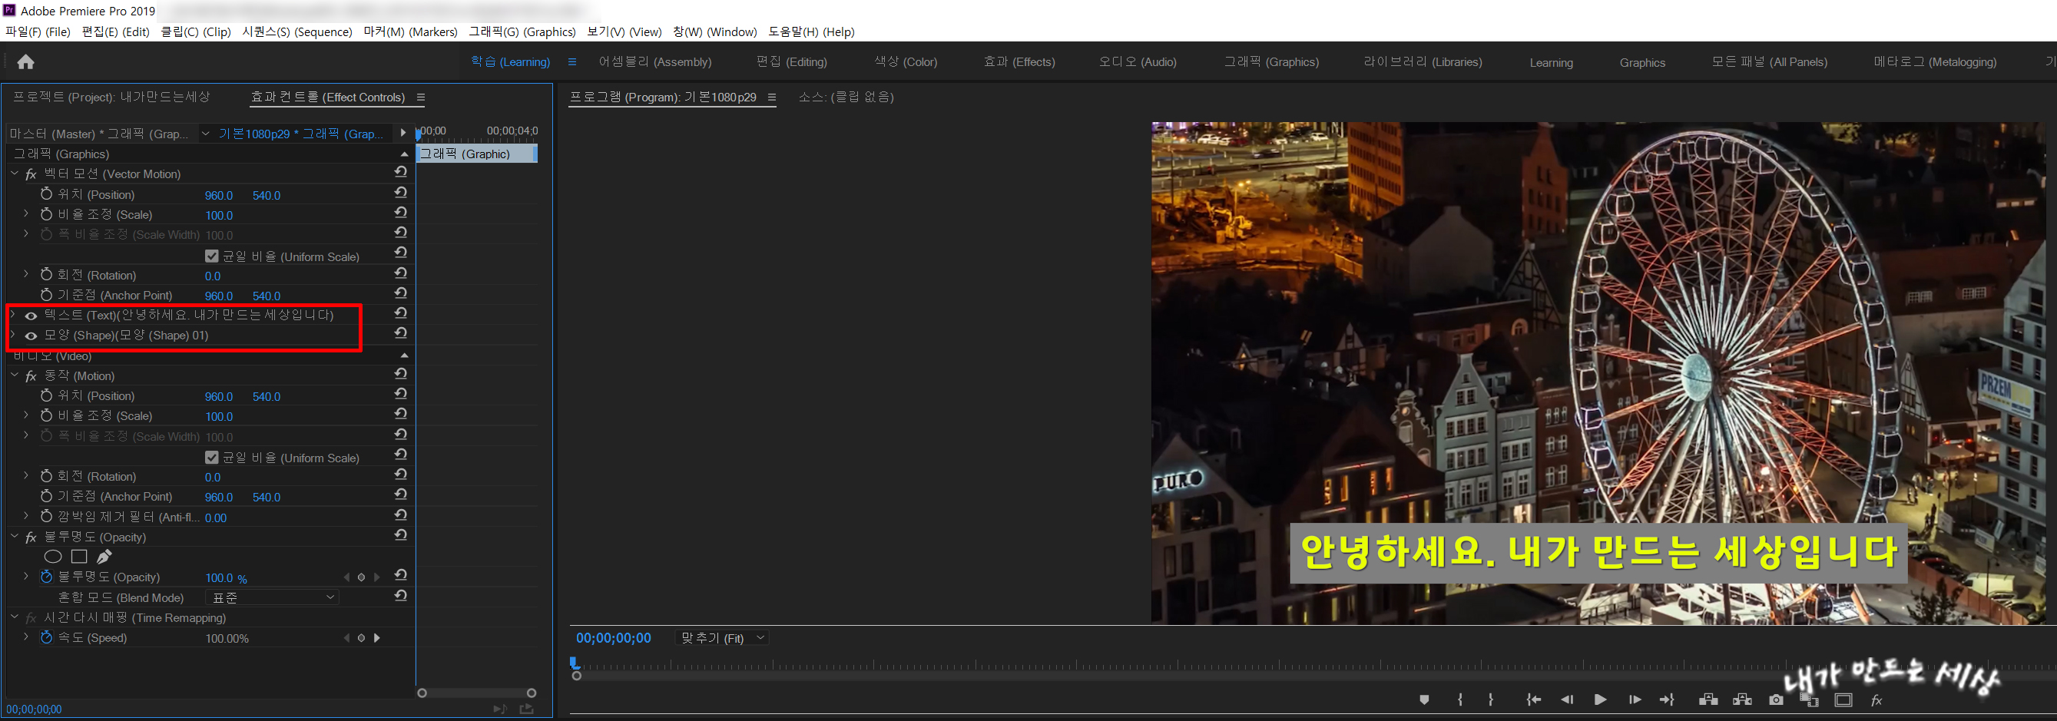Reset Text layer parameters
Image resolution: width=2057 pixels, height=721 pixels.
tap(401, 314)
